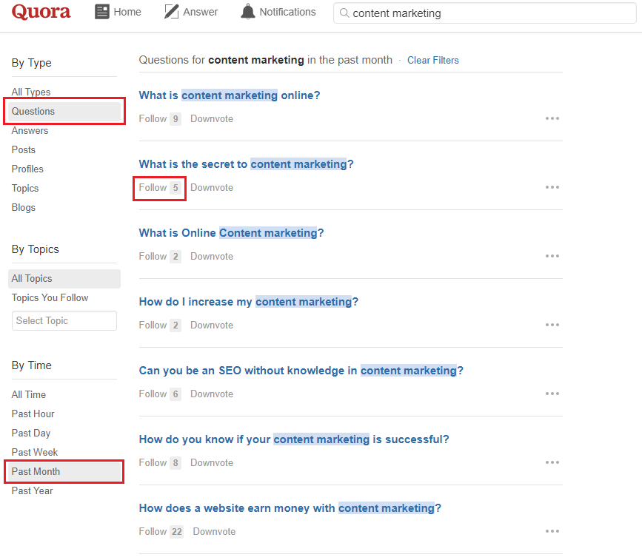Open 'What is the secret to content marketing?'
Image resolution: width=642 pixels, height=560 pixels.
[246, 164]
